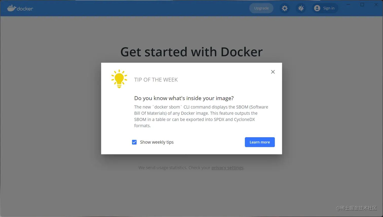Click the "TIP OF THE WEEK" title
This screenshot has height=217, width=383.
tap(156, 80)
